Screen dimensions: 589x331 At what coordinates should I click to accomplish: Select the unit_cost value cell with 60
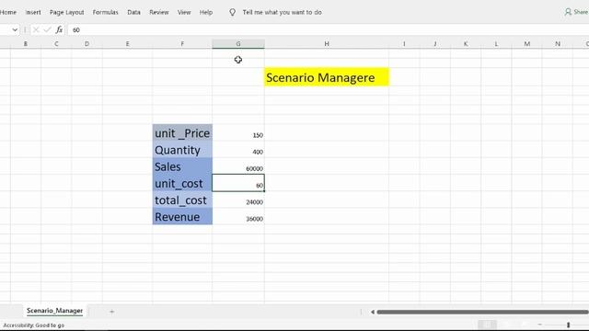(x=238, y=183)
